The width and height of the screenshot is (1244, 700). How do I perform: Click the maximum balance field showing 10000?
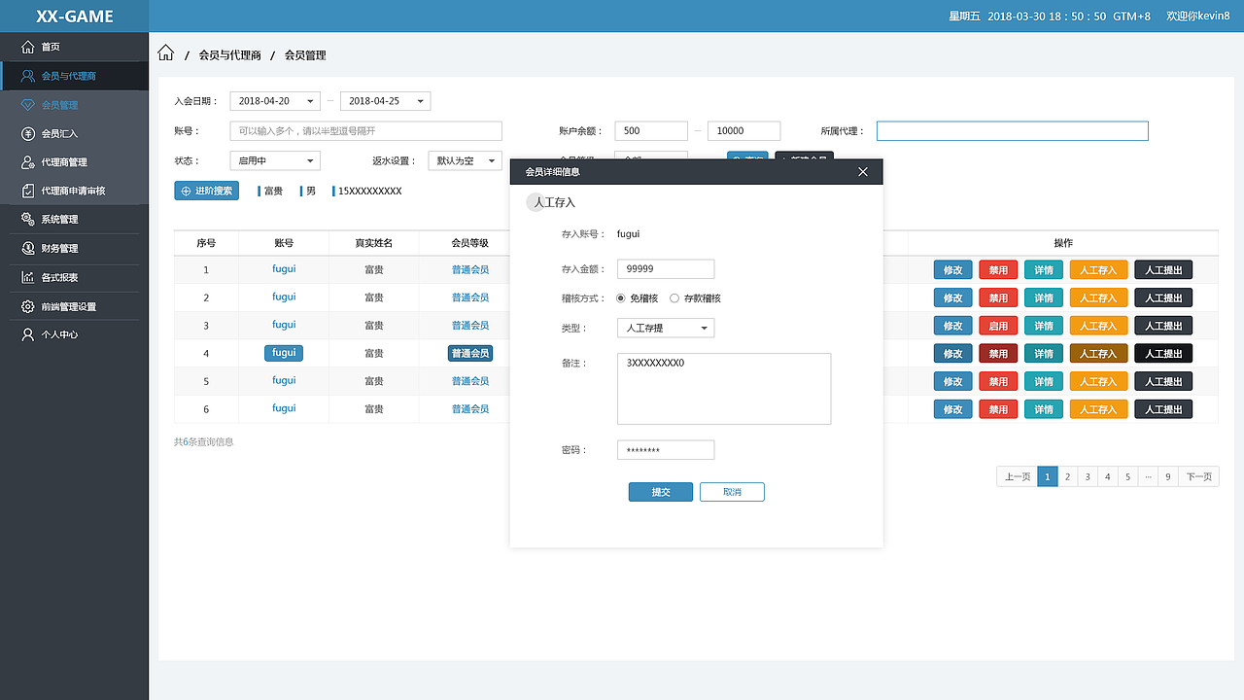pyautogui.click(x=743, y=131)
